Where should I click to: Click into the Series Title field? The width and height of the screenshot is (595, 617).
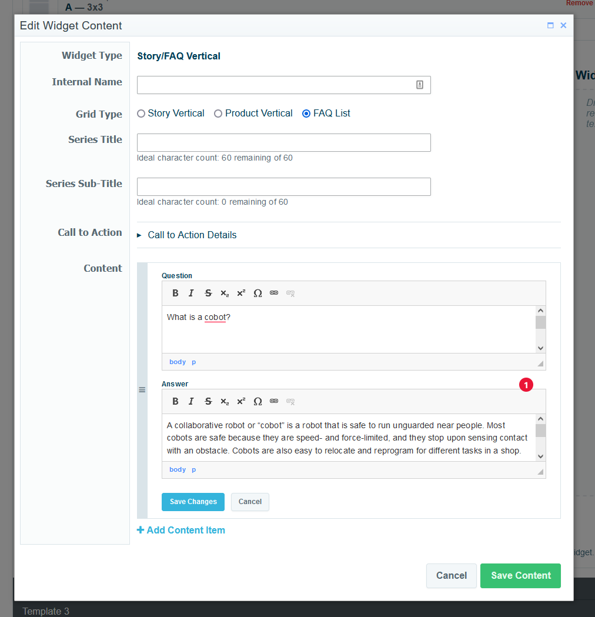(283, 142)
